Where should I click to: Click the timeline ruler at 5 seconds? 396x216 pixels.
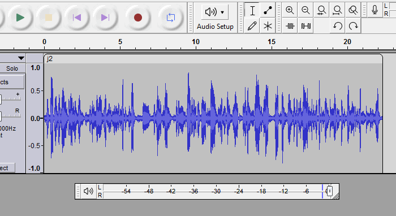[120, 42]
